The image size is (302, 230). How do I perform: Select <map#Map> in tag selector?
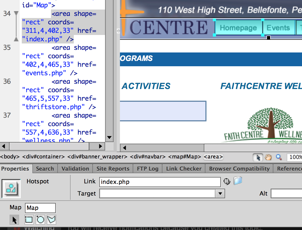pyautogui.click(x=184, y=157)
